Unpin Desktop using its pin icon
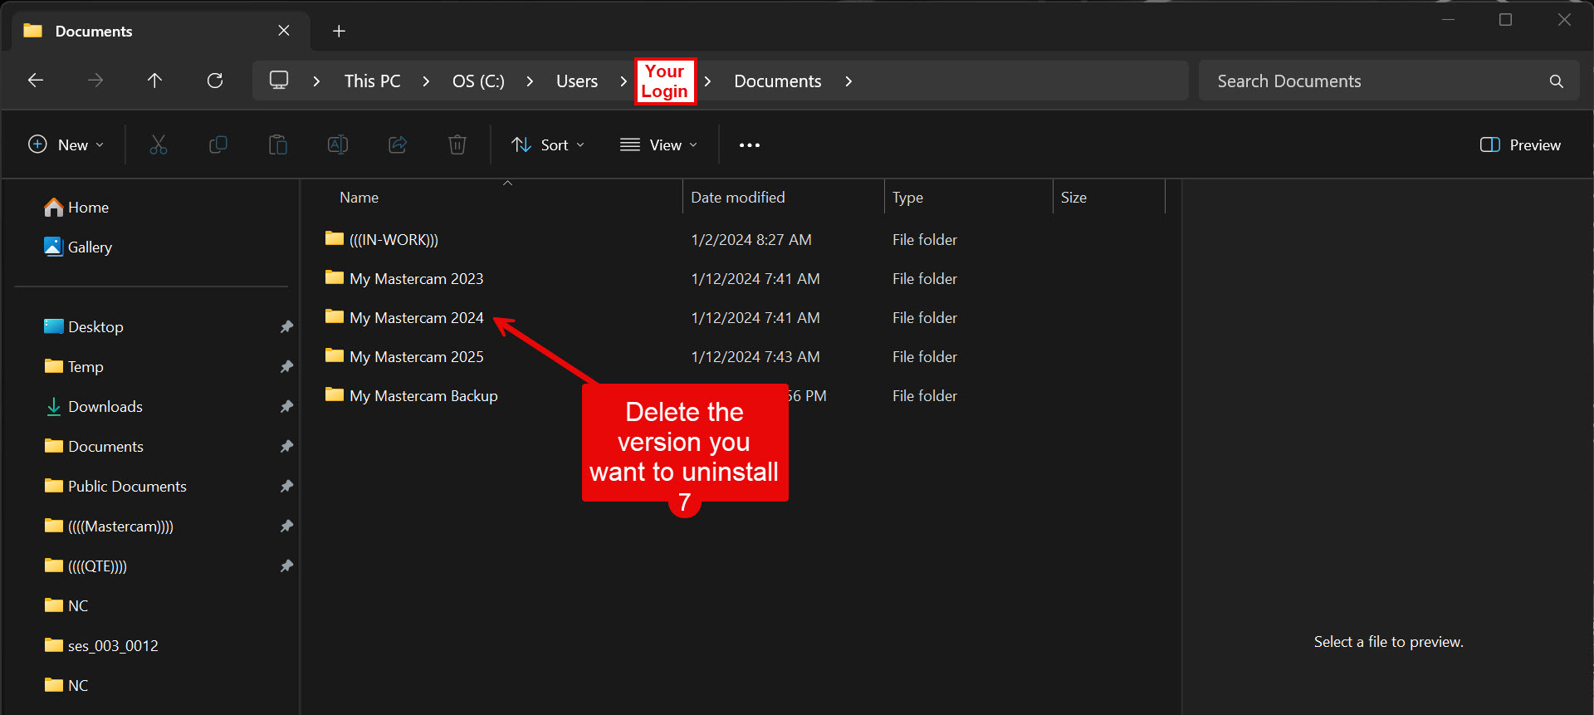The width and height of the screenshot is (1594, 715). [x=286, y=327]
